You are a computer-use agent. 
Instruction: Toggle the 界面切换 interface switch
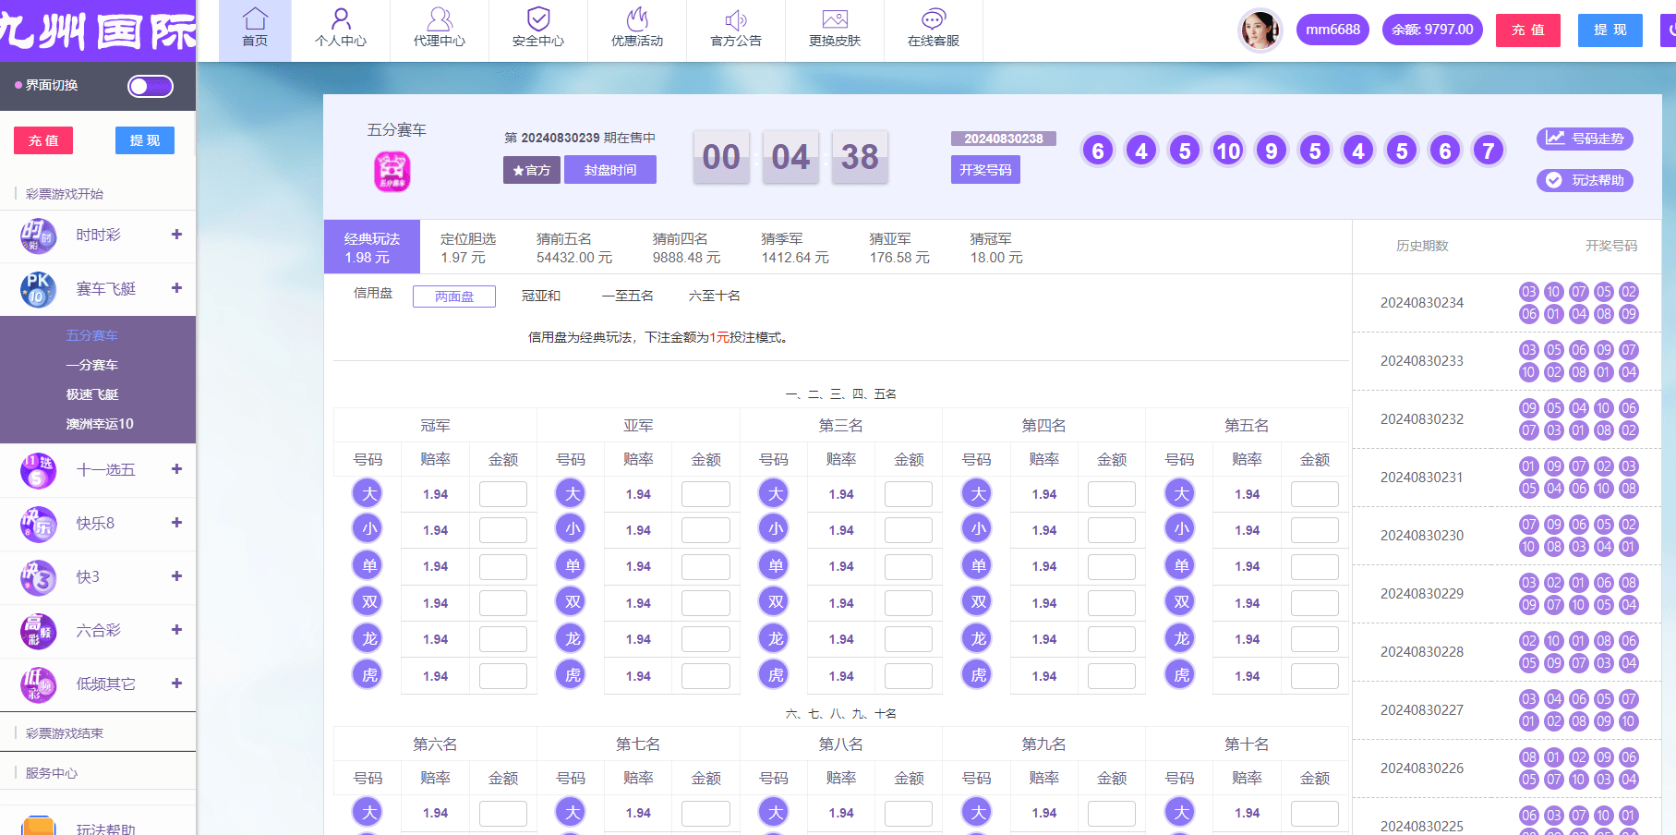[x=150, y=86]
